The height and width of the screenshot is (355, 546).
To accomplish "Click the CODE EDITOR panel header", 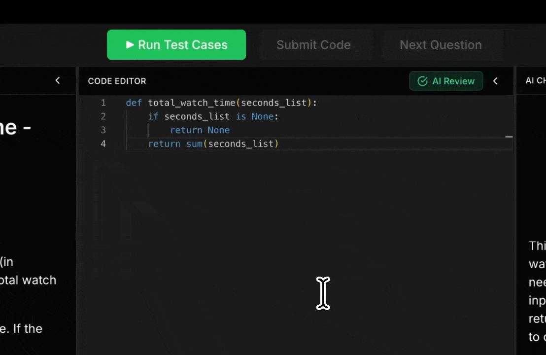I will 117,81.
